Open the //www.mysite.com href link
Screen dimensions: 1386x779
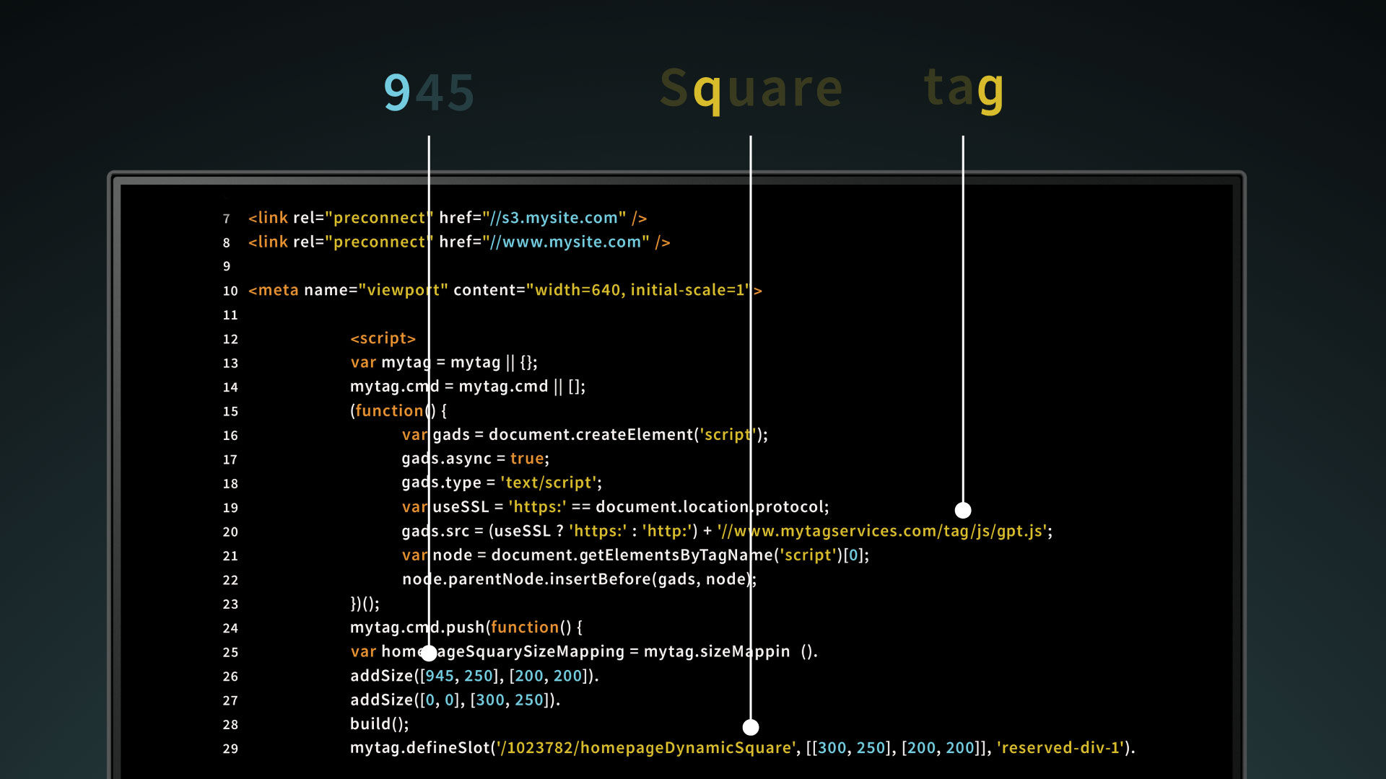565,242
